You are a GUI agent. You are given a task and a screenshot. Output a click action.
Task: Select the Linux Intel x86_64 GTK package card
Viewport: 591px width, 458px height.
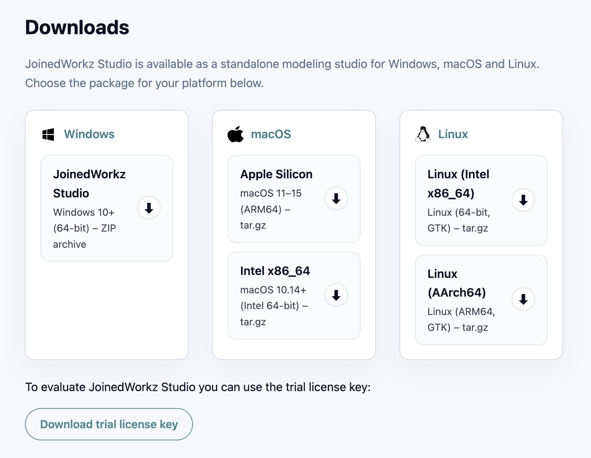[481, 200]
